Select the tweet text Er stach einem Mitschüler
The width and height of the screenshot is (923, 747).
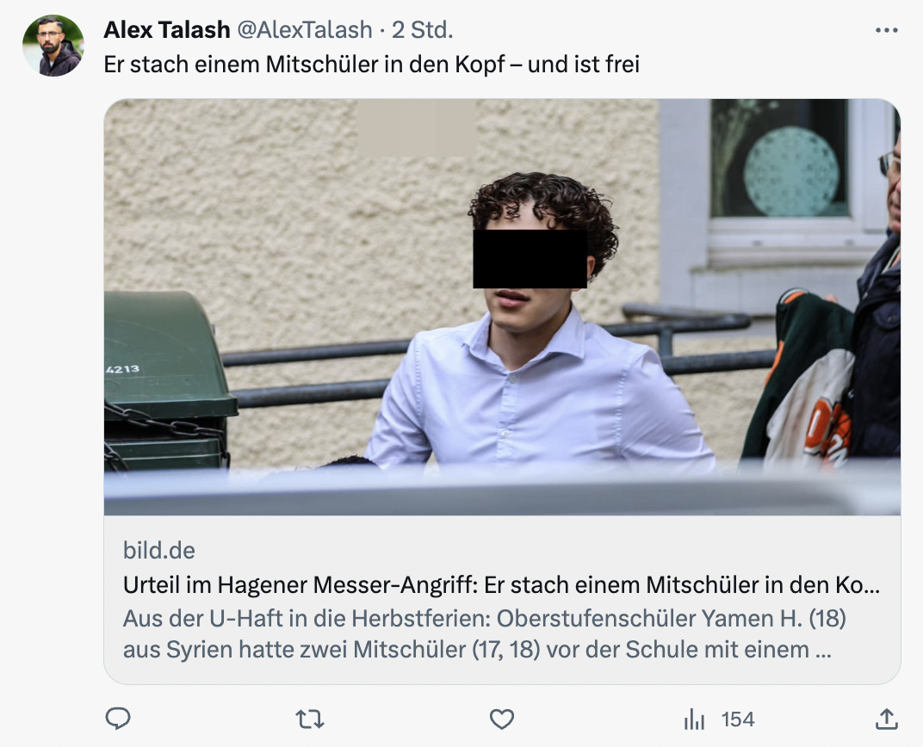tap(371, 64)
